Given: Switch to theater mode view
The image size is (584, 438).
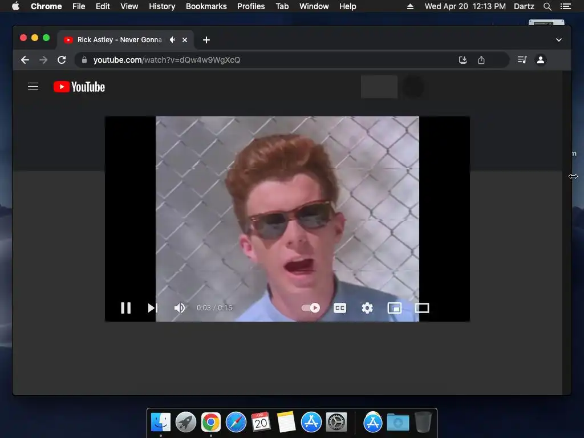Looking at the screenshot, I should [422, 308].
